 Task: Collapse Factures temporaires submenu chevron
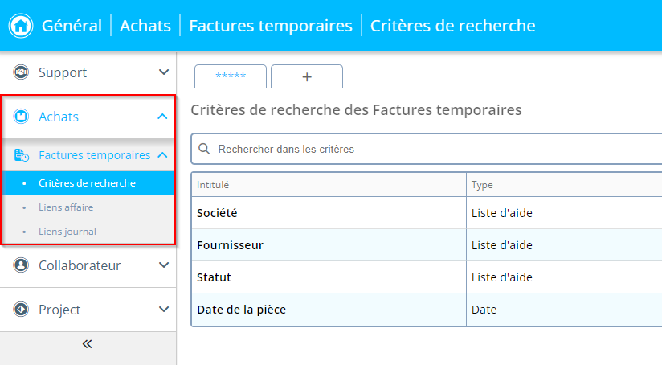point(162,155)
